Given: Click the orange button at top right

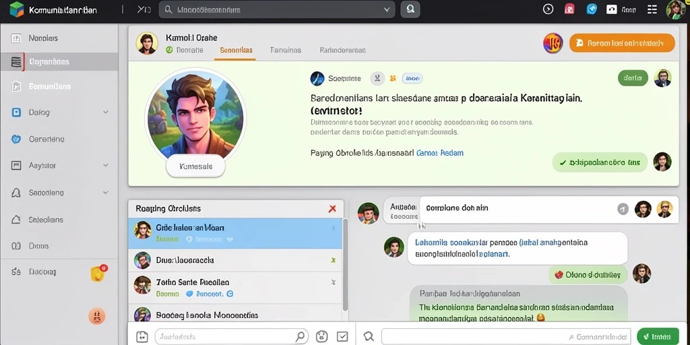Looking at the screenshot, I should [622, 43].
